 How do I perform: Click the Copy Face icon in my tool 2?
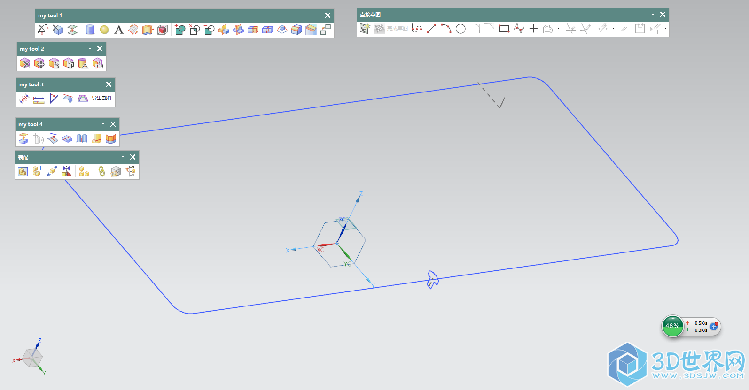[x=69, y=63]
